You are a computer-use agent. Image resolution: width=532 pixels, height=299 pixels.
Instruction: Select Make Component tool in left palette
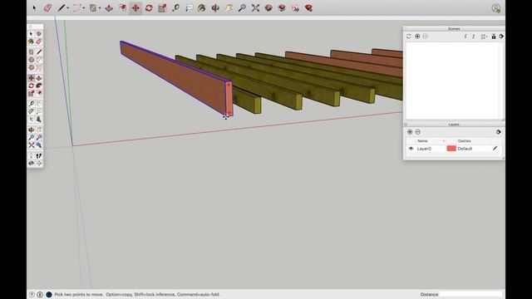(39, 34)
